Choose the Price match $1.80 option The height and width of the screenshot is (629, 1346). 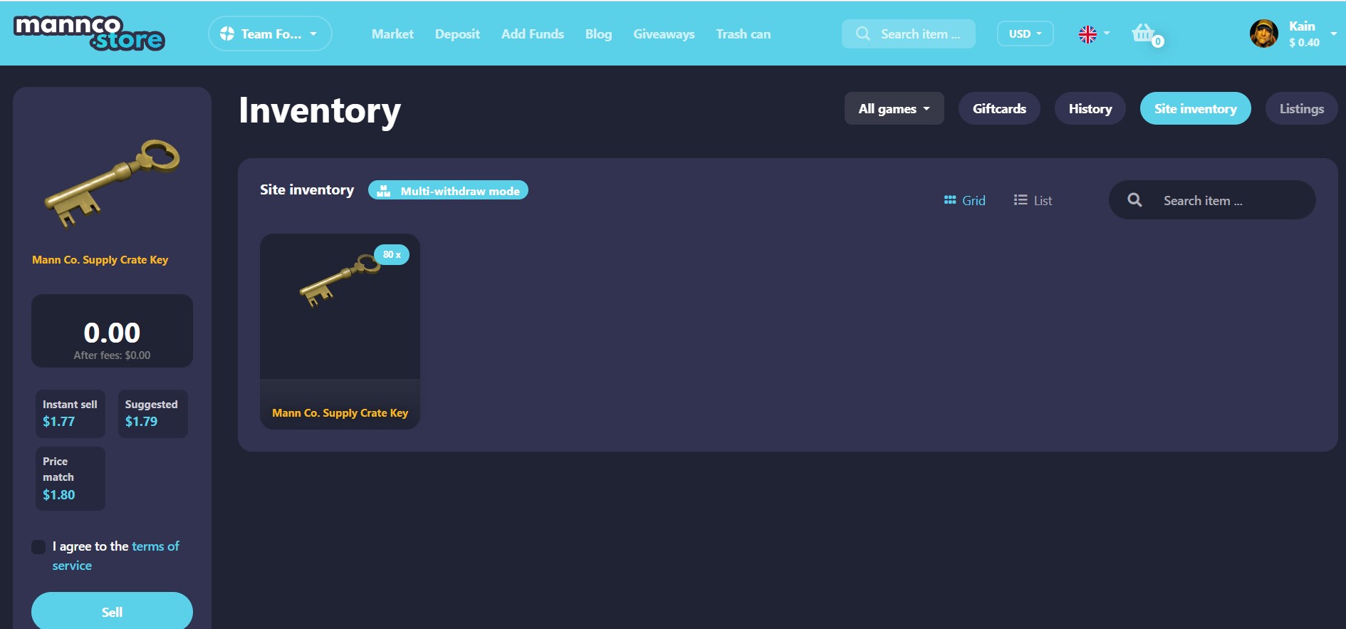(71, 479)
